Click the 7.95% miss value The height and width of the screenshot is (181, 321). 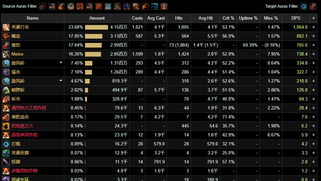point(274,54)
